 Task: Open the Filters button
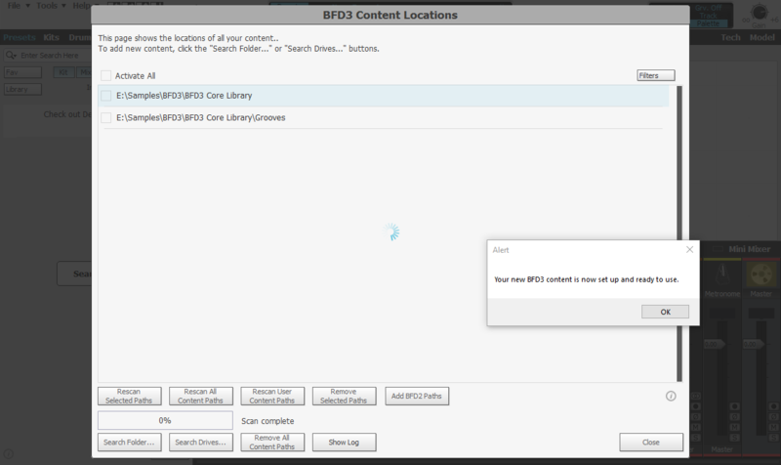coord(655,75)
